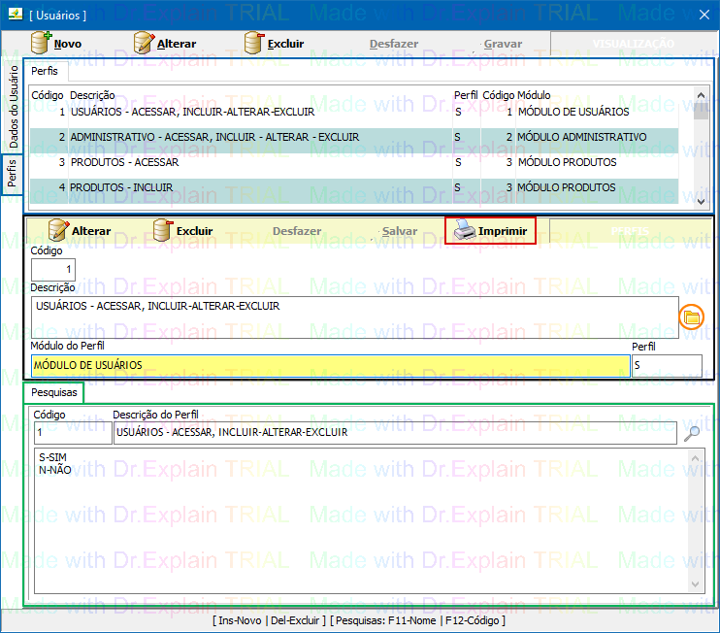This screenshot has width=720, height=633.
Task: Click Alterar in the top toolbar
Action: coord(164,44)
